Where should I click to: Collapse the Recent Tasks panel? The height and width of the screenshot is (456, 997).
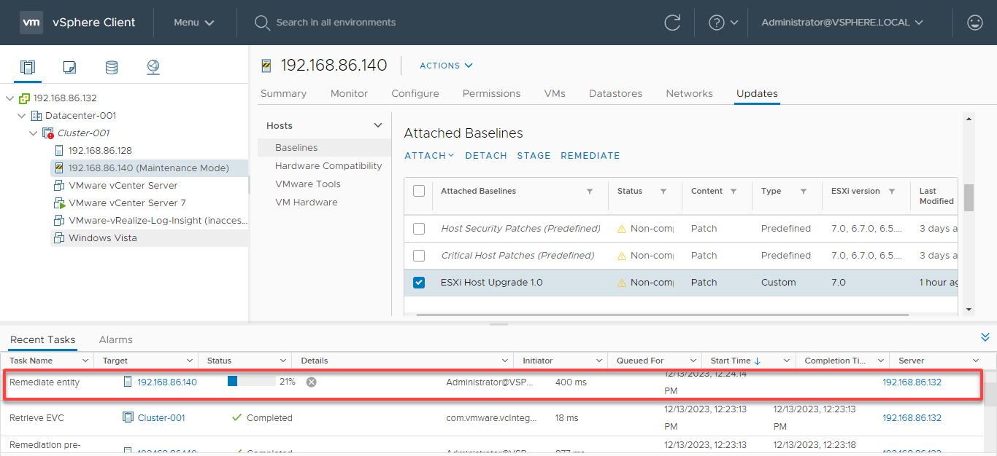pyautogui.click(x=985, y=337)
